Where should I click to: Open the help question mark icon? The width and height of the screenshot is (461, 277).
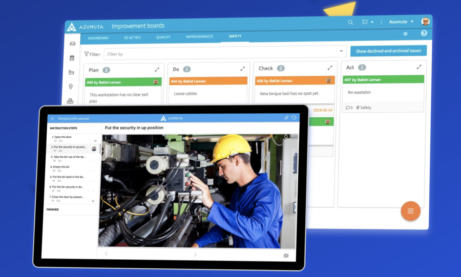click(x=424, y=33)
